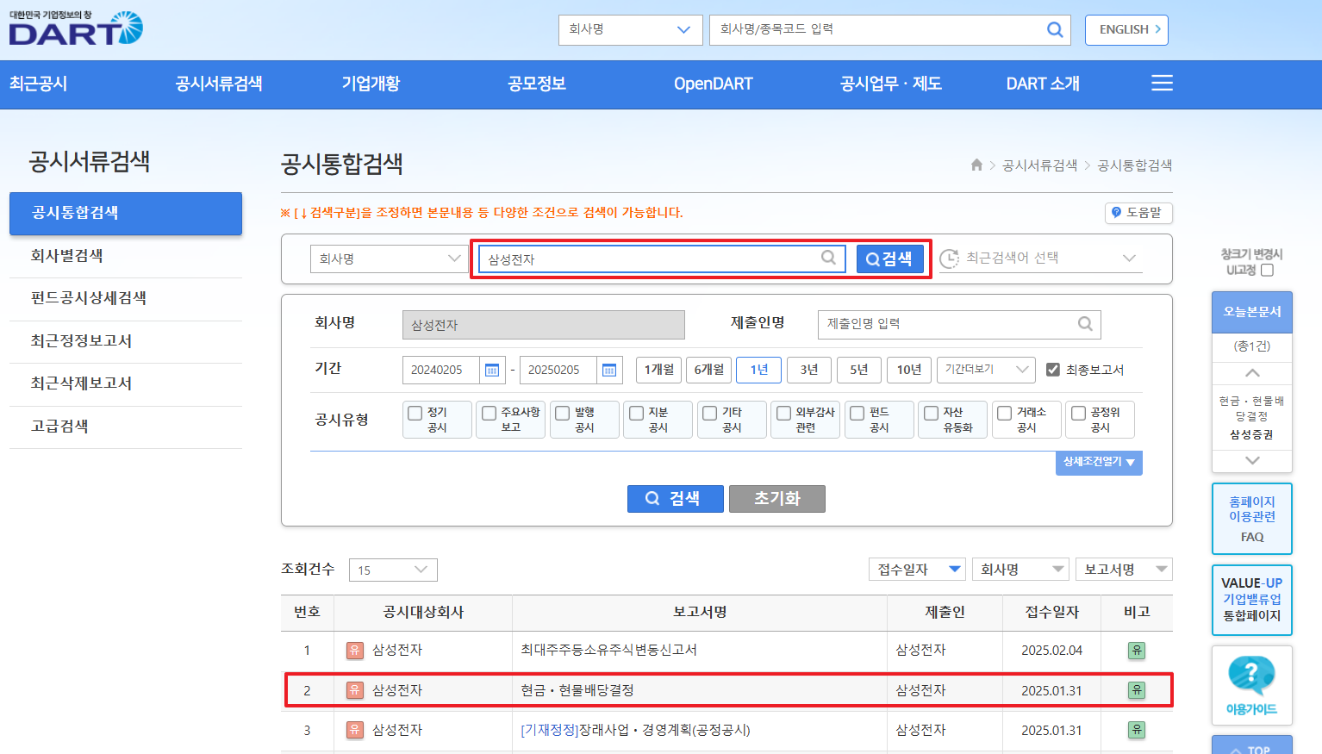Click the green 유 icon in the 비고 column of row 2
The width and height of the screenshot is (1322, 754).
(x=1136, y=690)
